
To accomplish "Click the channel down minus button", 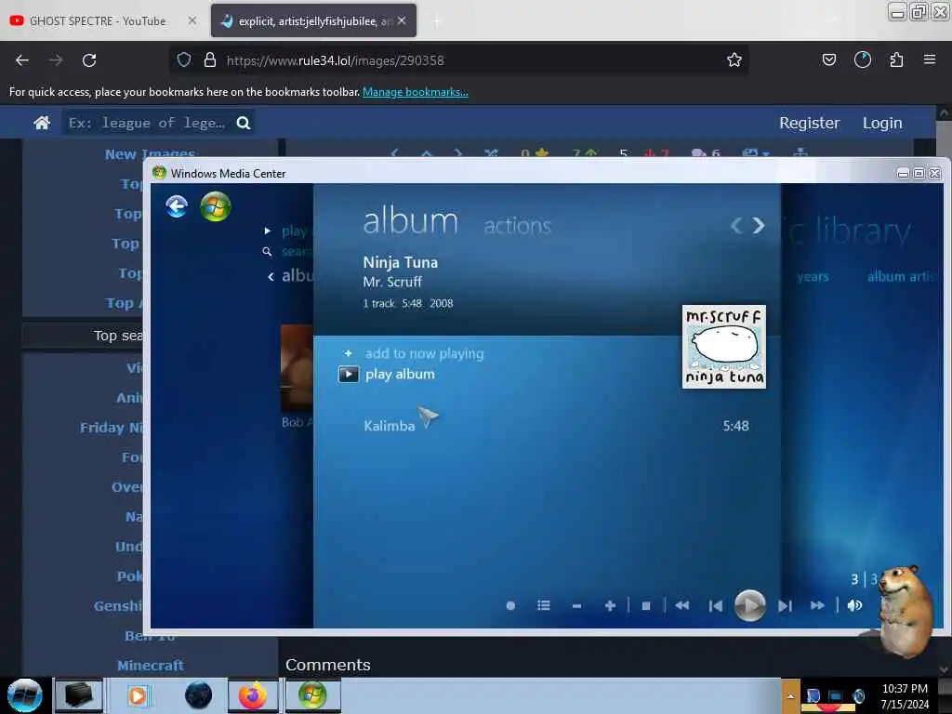I will pyautogui.click(x=576, y=606).
